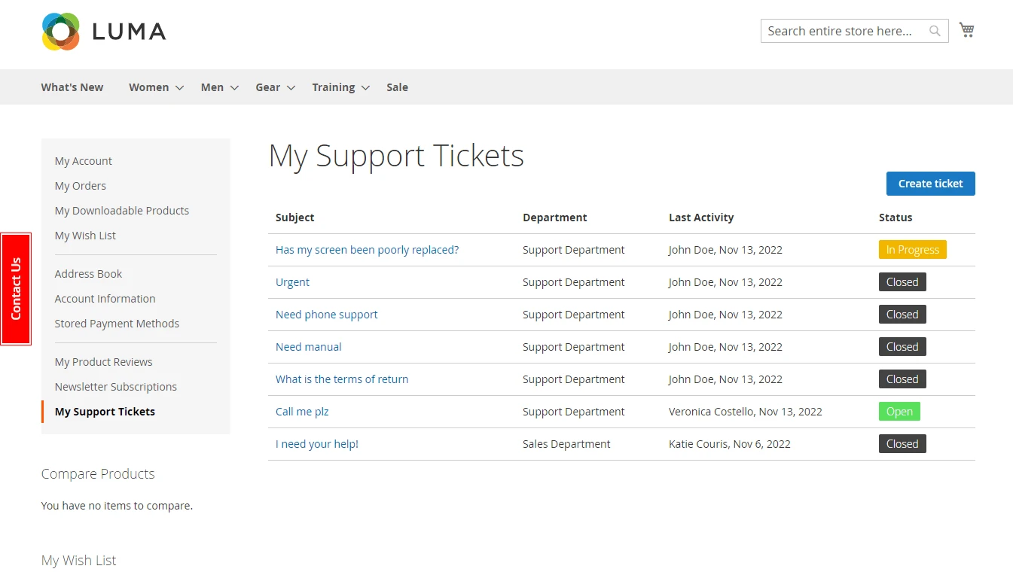Open the 'Call me plz' ticket
This screenshot has height=578, width=1013.
(x=302, y=412)
